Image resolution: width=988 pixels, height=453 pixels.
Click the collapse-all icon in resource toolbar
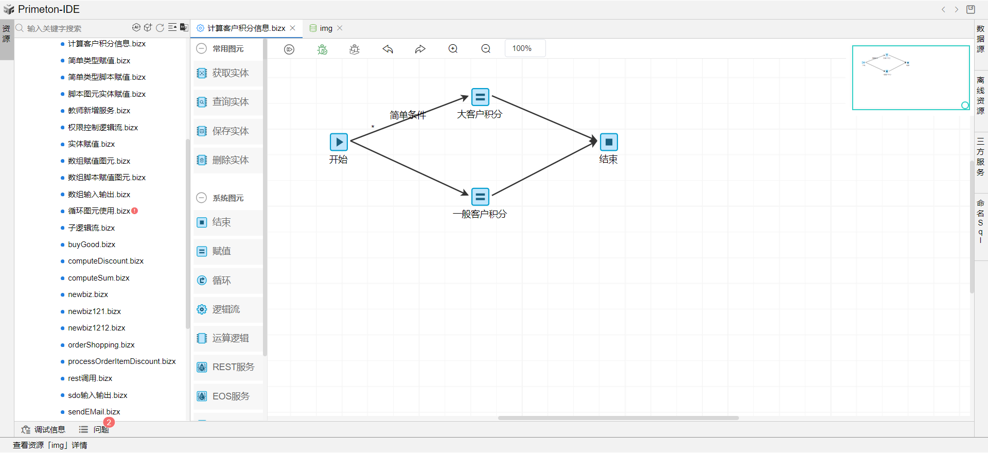pyautogui.click(x=172, y=28)
